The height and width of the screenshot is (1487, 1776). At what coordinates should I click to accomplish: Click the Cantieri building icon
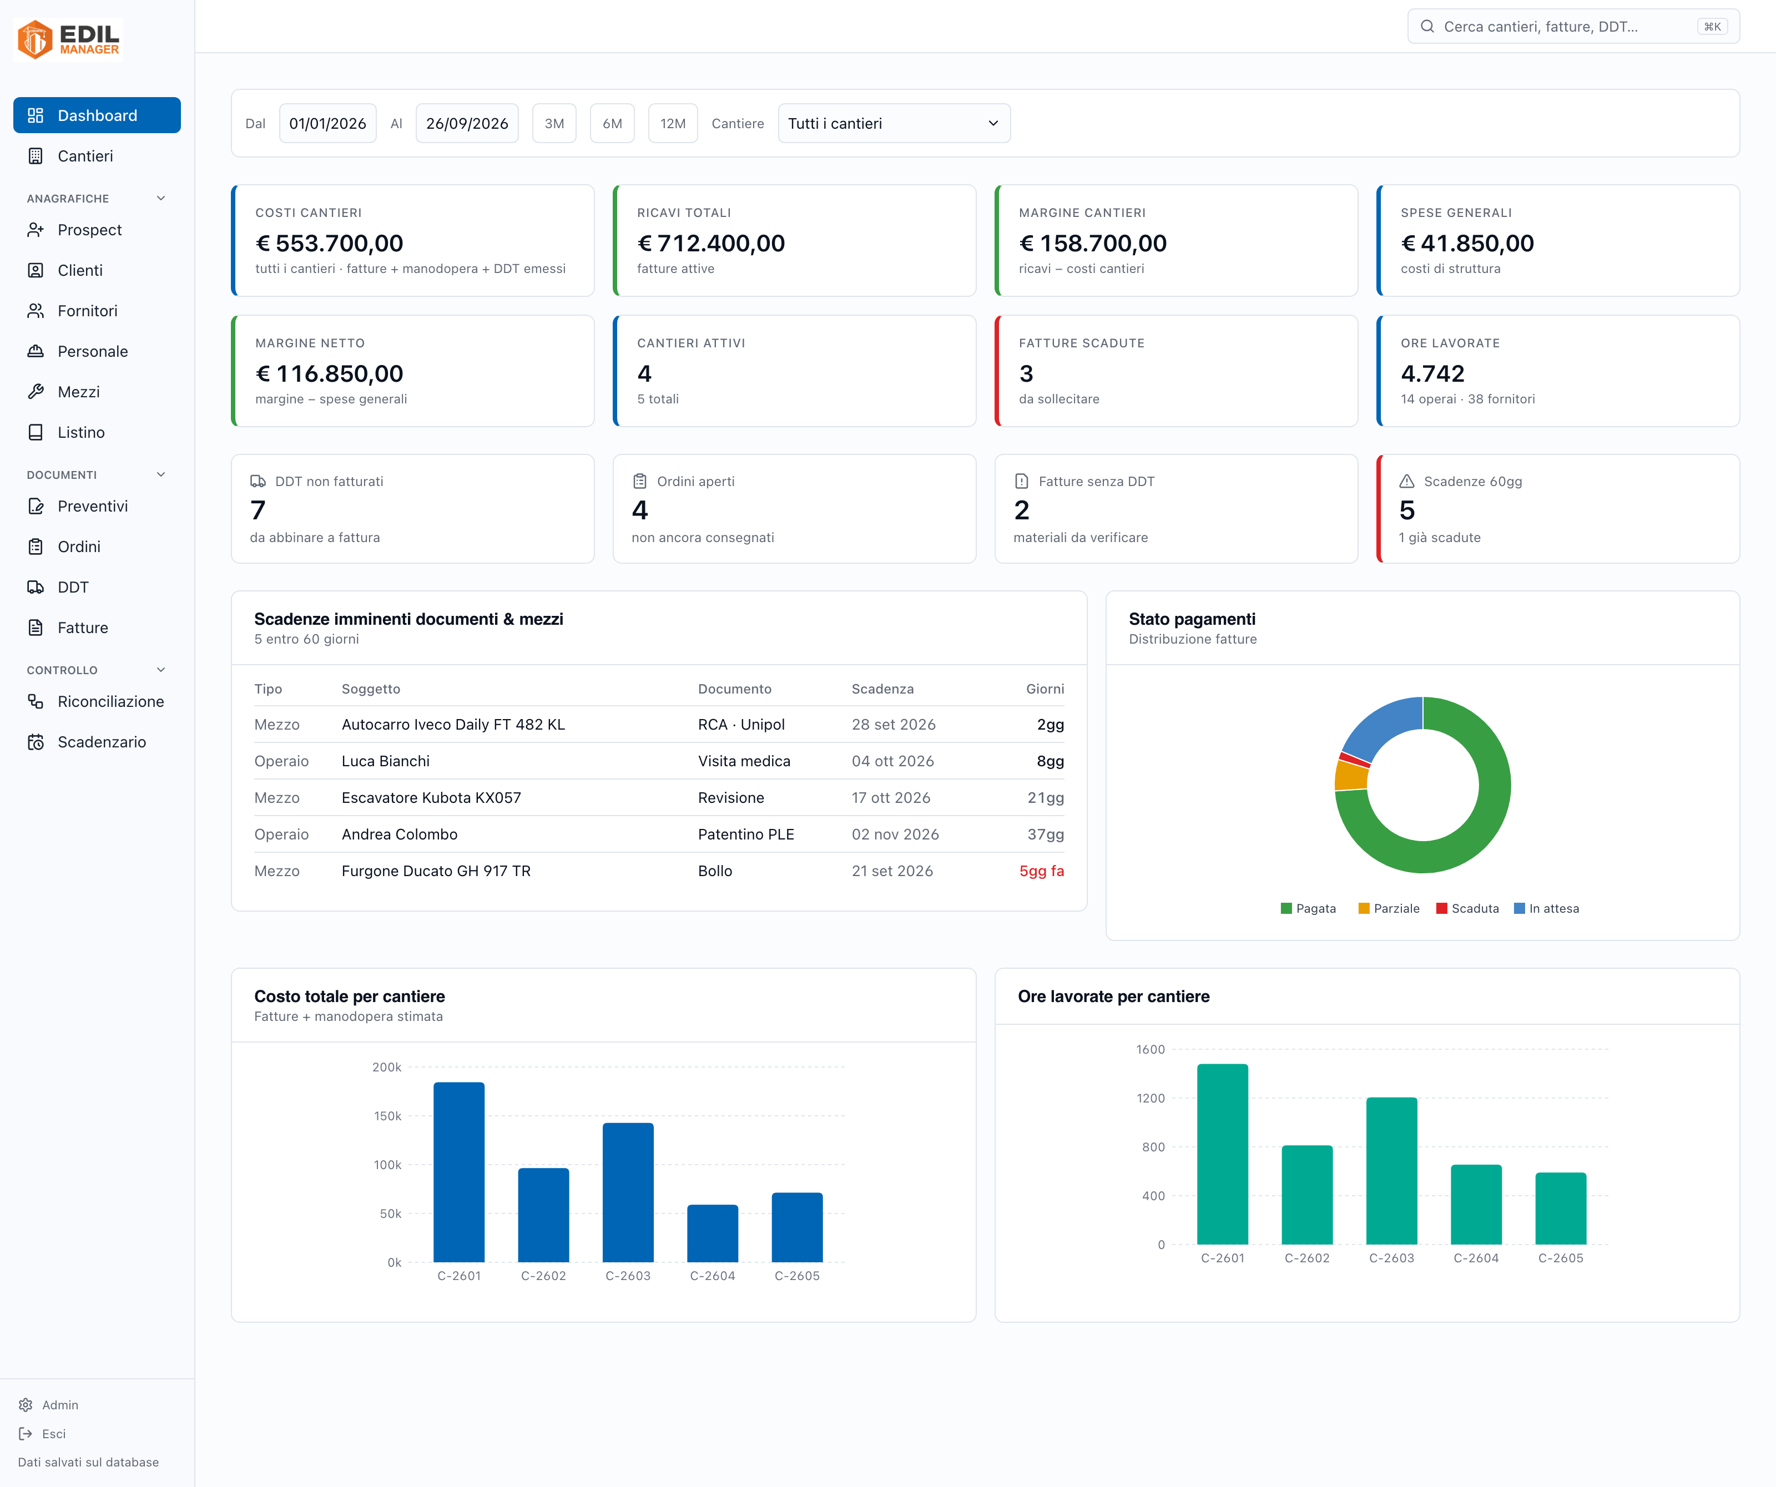(36, 155)
